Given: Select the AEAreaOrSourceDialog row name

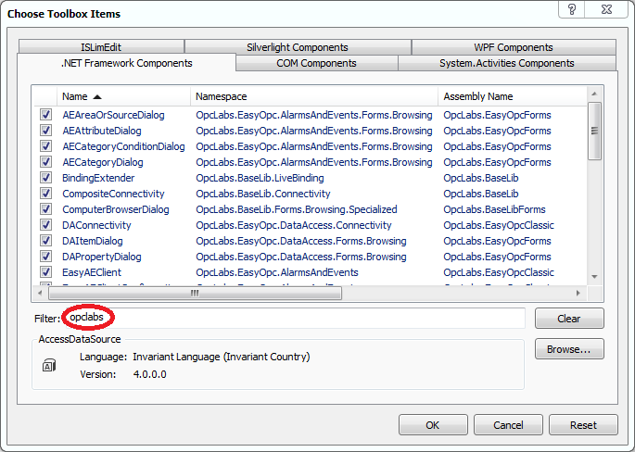Looking at the screenshot, I should point(113,115).
